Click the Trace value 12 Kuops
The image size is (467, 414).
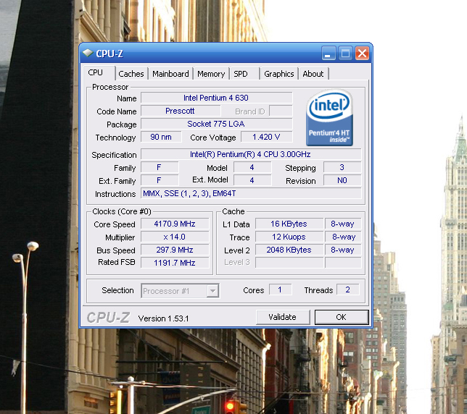289,237
